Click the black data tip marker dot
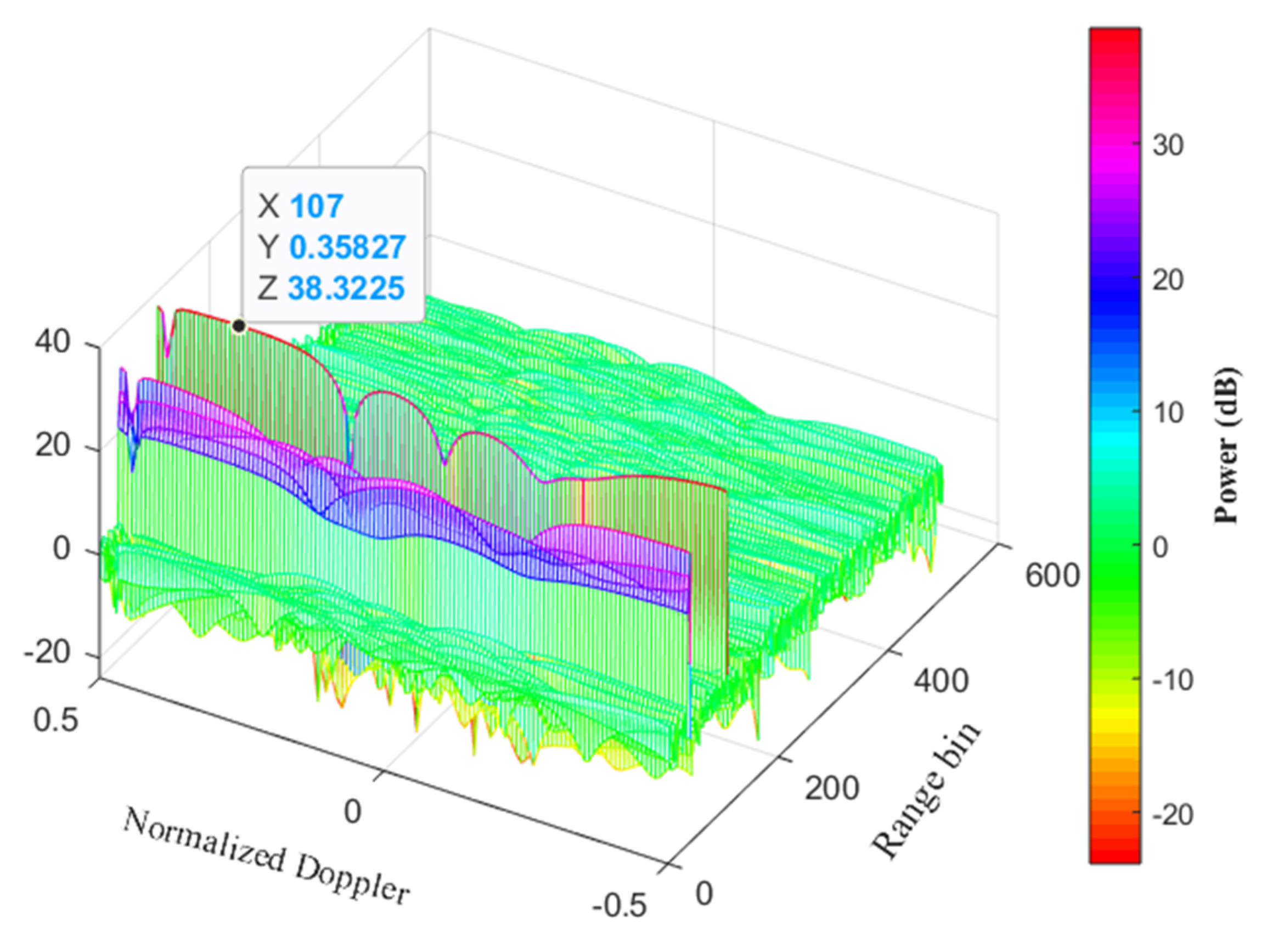Viewport: 1267px width, 942px height. point(239,326)
